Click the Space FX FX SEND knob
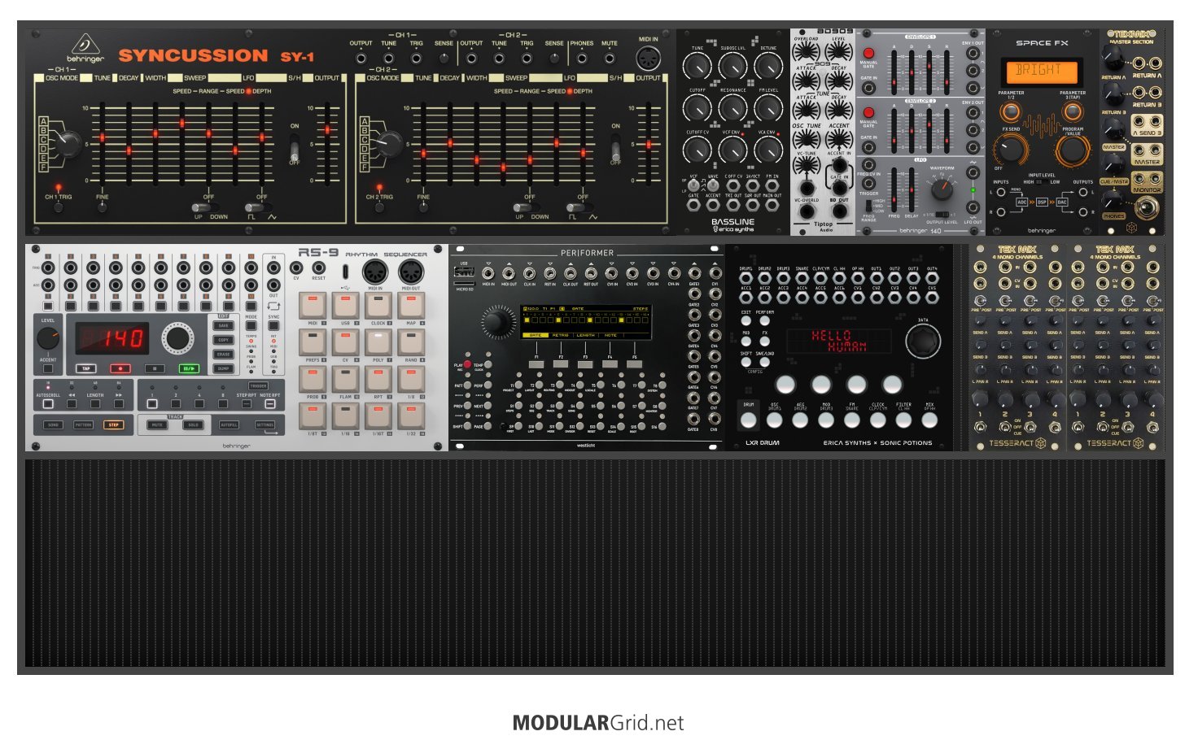This screenshot has height=740, width=1198. click(1011, 150)
